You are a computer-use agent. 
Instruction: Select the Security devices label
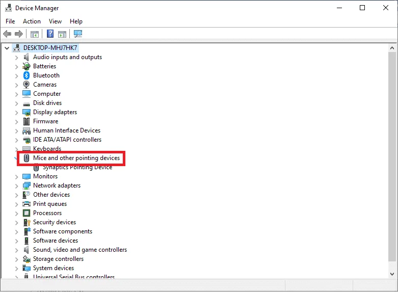tap(55, 222)
